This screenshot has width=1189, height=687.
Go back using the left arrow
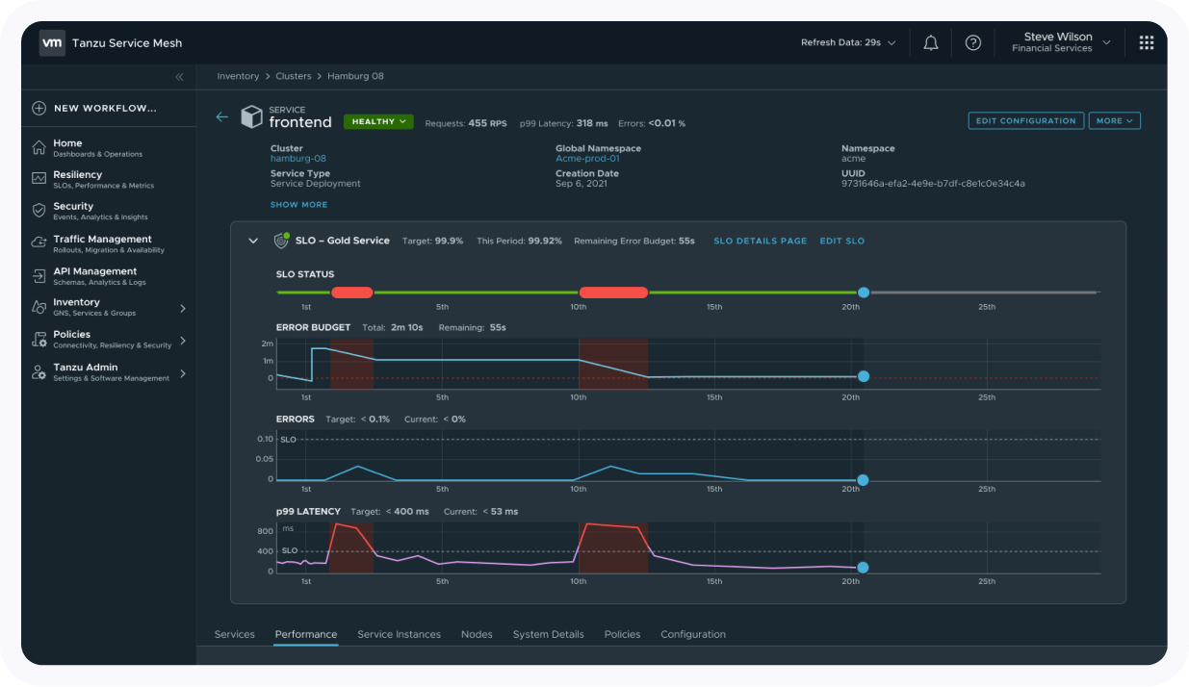pos(222,116)
